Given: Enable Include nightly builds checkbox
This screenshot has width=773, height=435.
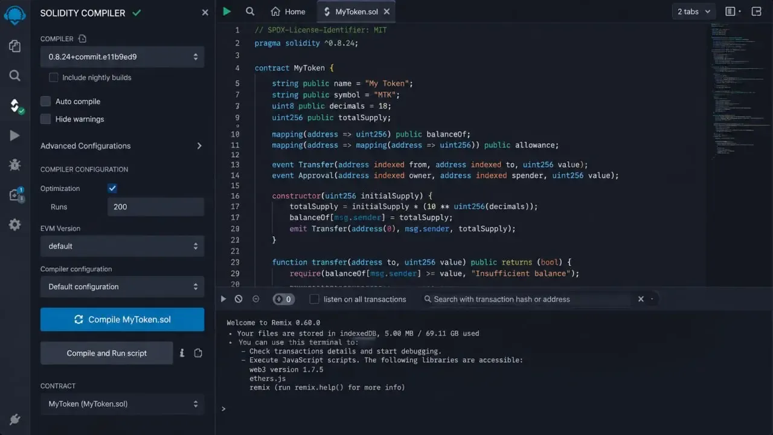Looking at the screenshot, I should pyautogui.click(x=54, y=77).
